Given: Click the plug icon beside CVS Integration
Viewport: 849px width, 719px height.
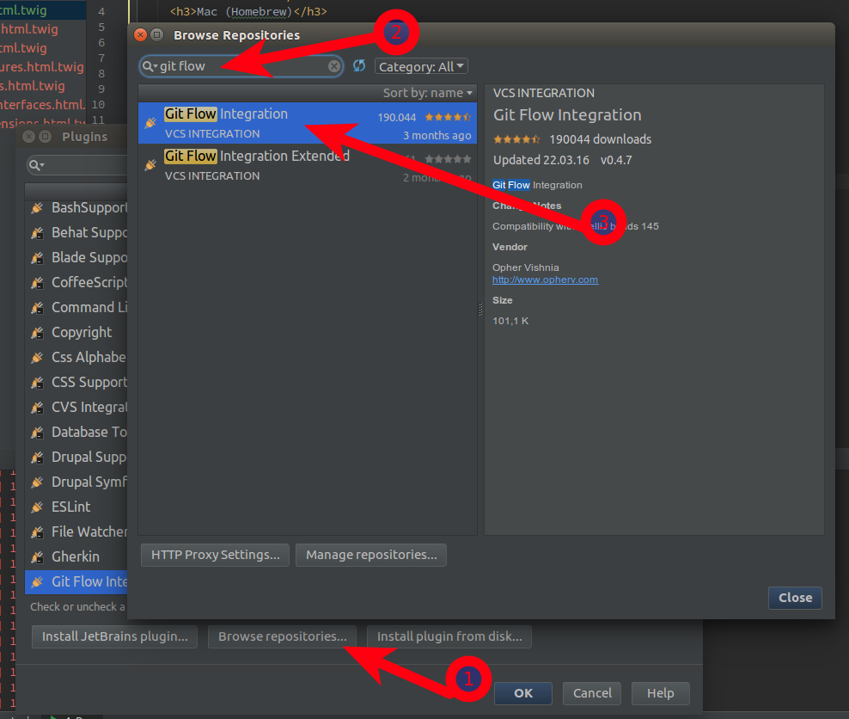Looking at the screenshot, I should [37, 408].
